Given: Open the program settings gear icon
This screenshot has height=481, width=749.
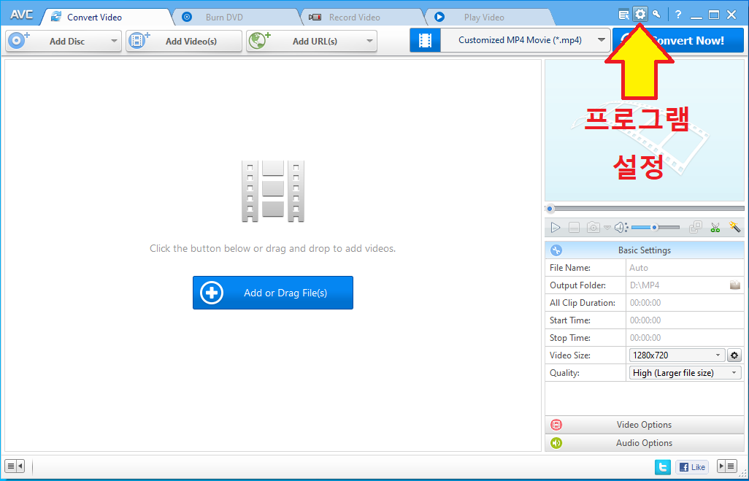Looking at the screenshot, I should (640, 15).
